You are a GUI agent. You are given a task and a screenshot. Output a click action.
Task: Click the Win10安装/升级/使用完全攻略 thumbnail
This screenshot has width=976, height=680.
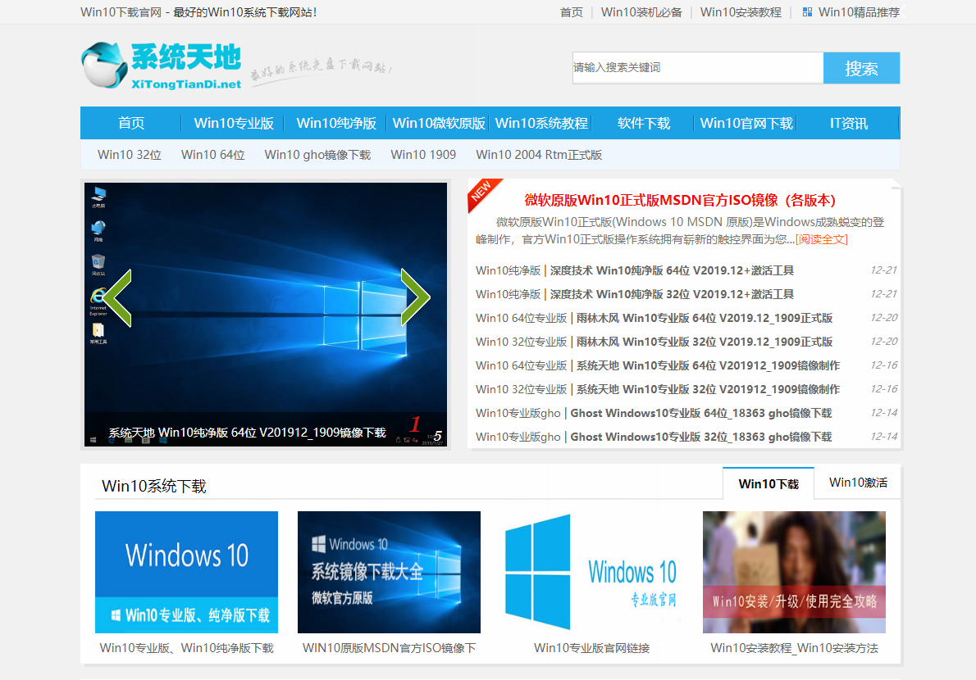[x=794, y=573]
